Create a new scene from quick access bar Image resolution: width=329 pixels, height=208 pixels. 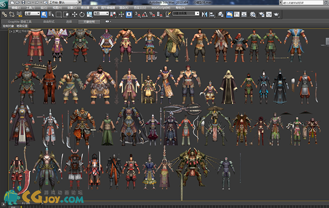(x=13, y=3)
